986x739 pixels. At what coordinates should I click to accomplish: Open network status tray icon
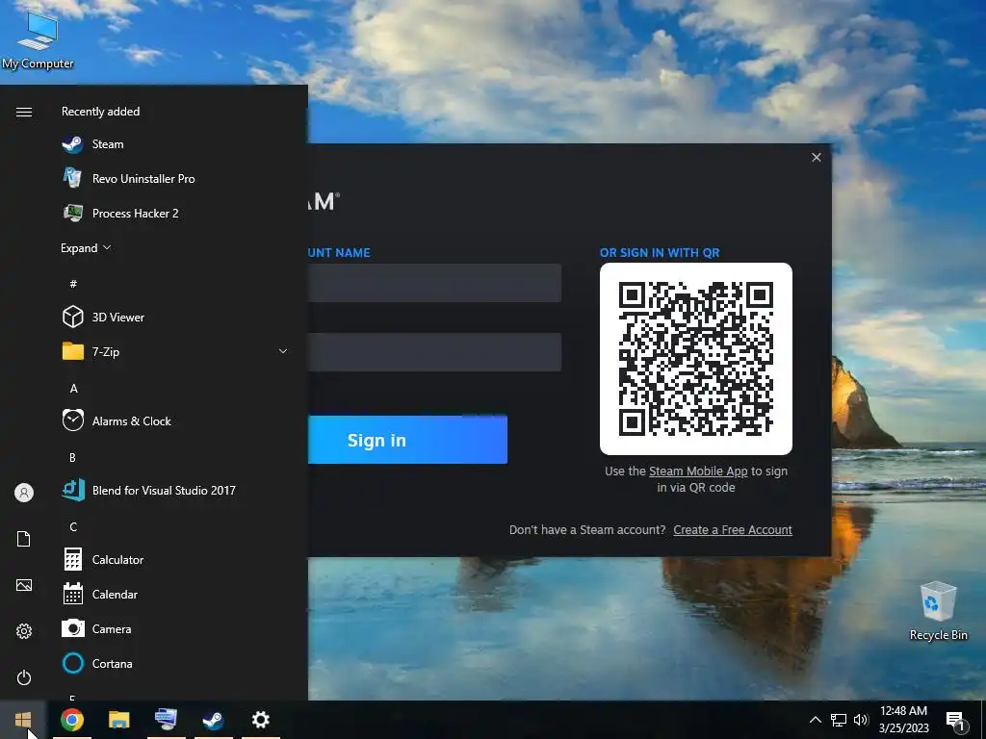[839, 720]
